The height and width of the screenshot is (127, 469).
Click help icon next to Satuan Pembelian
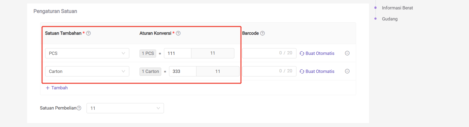[x=79, y=108]
